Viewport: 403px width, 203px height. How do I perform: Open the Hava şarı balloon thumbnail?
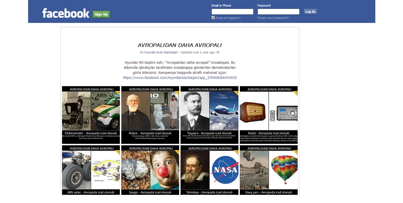click(269, 170)
